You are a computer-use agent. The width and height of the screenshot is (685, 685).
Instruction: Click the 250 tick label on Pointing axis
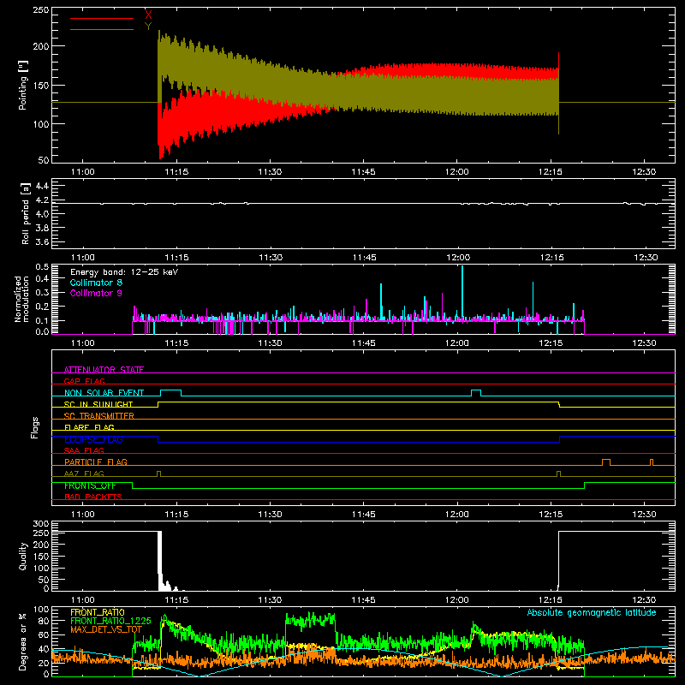tap(41, 10)
